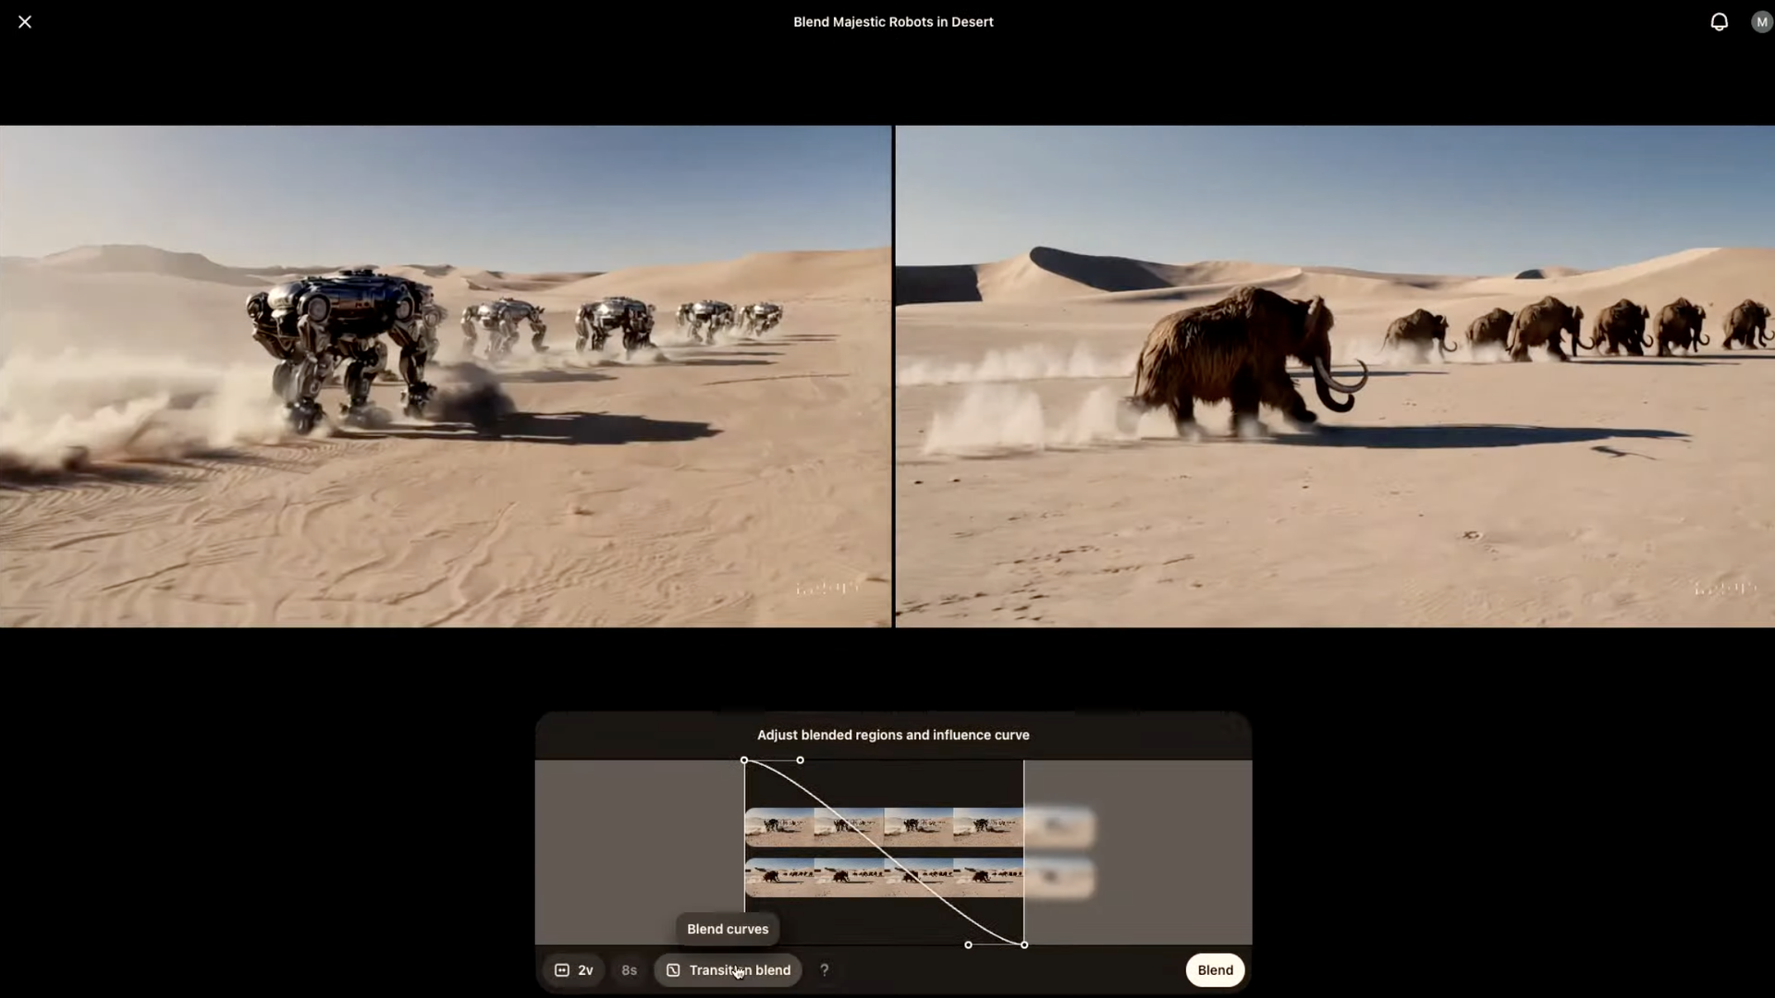Open the 2v generation mode selector

573,970
